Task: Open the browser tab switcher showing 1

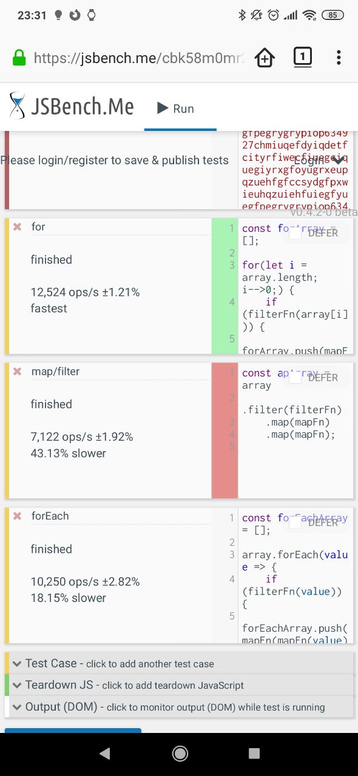Action: (302, 58)
